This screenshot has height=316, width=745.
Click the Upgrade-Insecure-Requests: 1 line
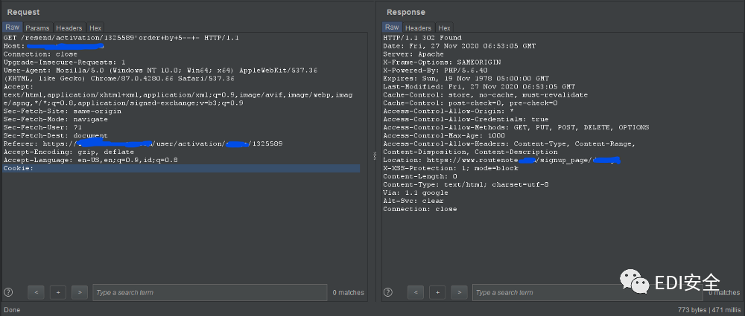pyautogui.click(x=65, y=62)
